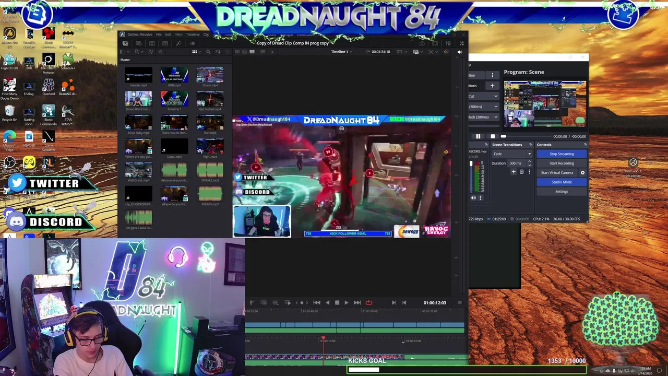Viewport: 668px width, 376px height.
Task: Open the Clip menu
Action: point(206,34)
